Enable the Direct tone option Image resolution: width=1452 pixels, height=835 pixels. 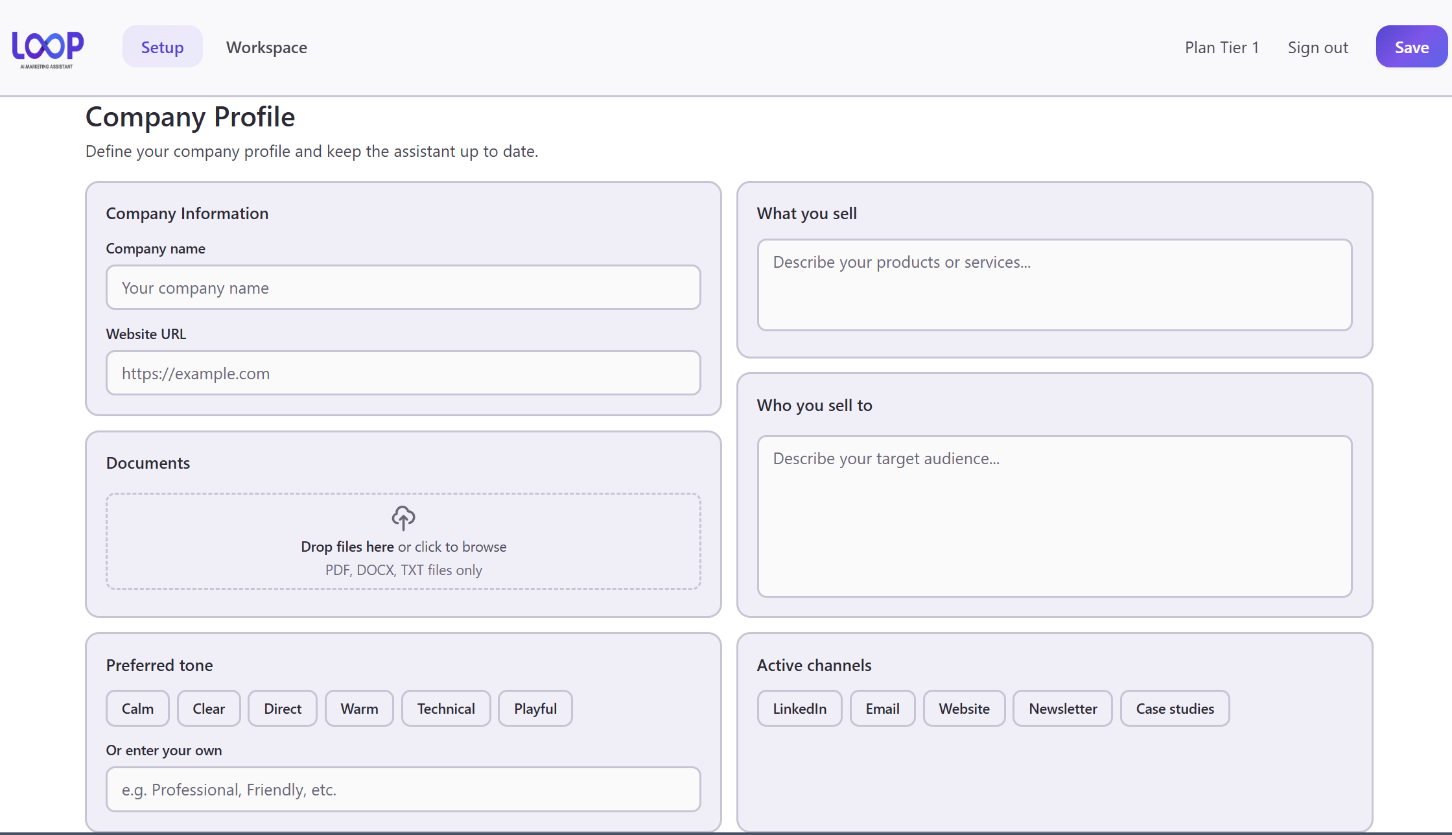pyautogui.click(x=282, y=708)
